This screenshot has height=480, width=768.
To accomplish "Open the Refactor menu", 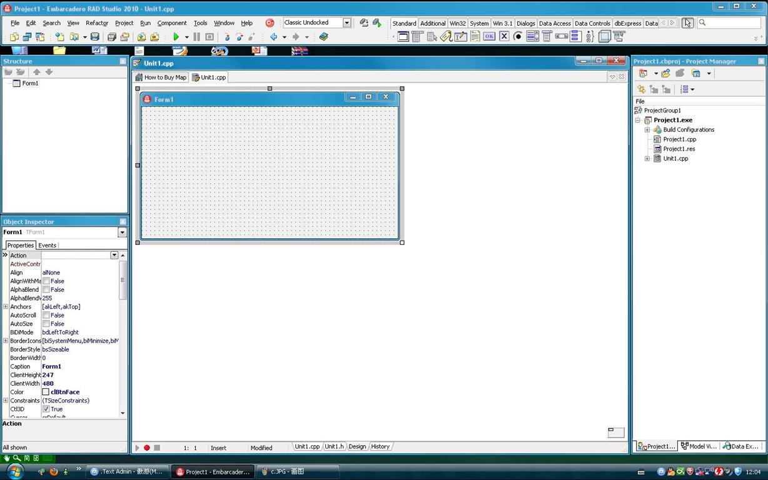I will click(x=97, y=23).
